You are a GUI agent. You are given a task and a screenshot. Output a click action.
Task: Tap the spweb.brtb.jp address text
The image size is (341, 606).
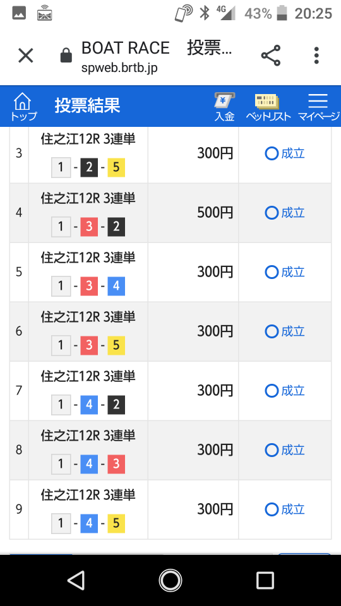pyautogui.click(x=119, y=68)
